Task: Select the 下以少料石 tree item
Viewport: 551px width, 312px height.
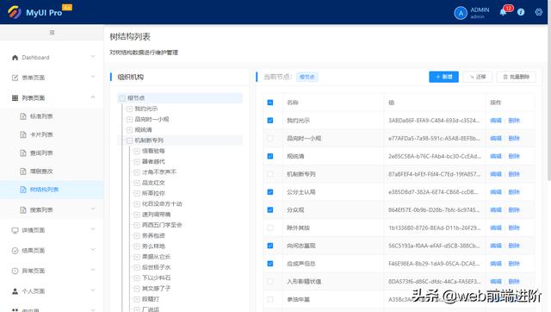Action: click(157, 278)
